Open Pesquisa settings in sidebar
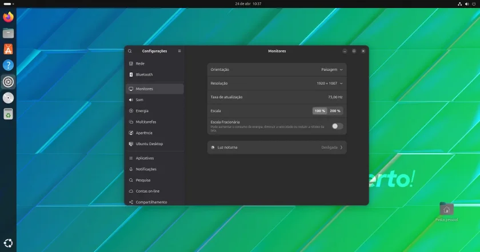This screenshot has height=252, width=480. pyautogui.click(x=155, y=181)
